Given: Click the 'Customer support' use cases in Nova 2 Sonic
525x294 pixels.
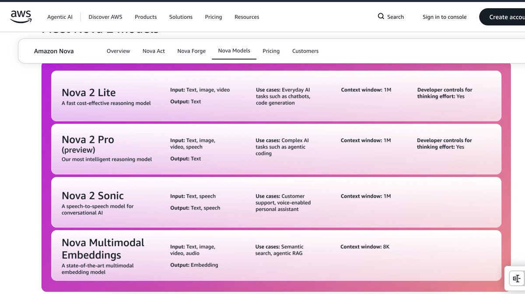Looking at the screenshot, I should (x=283, y=203).
